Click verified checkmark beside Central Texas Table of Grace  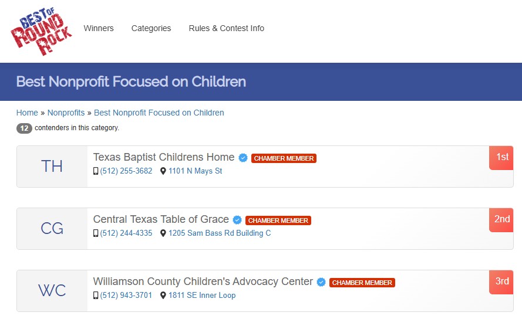237,220
